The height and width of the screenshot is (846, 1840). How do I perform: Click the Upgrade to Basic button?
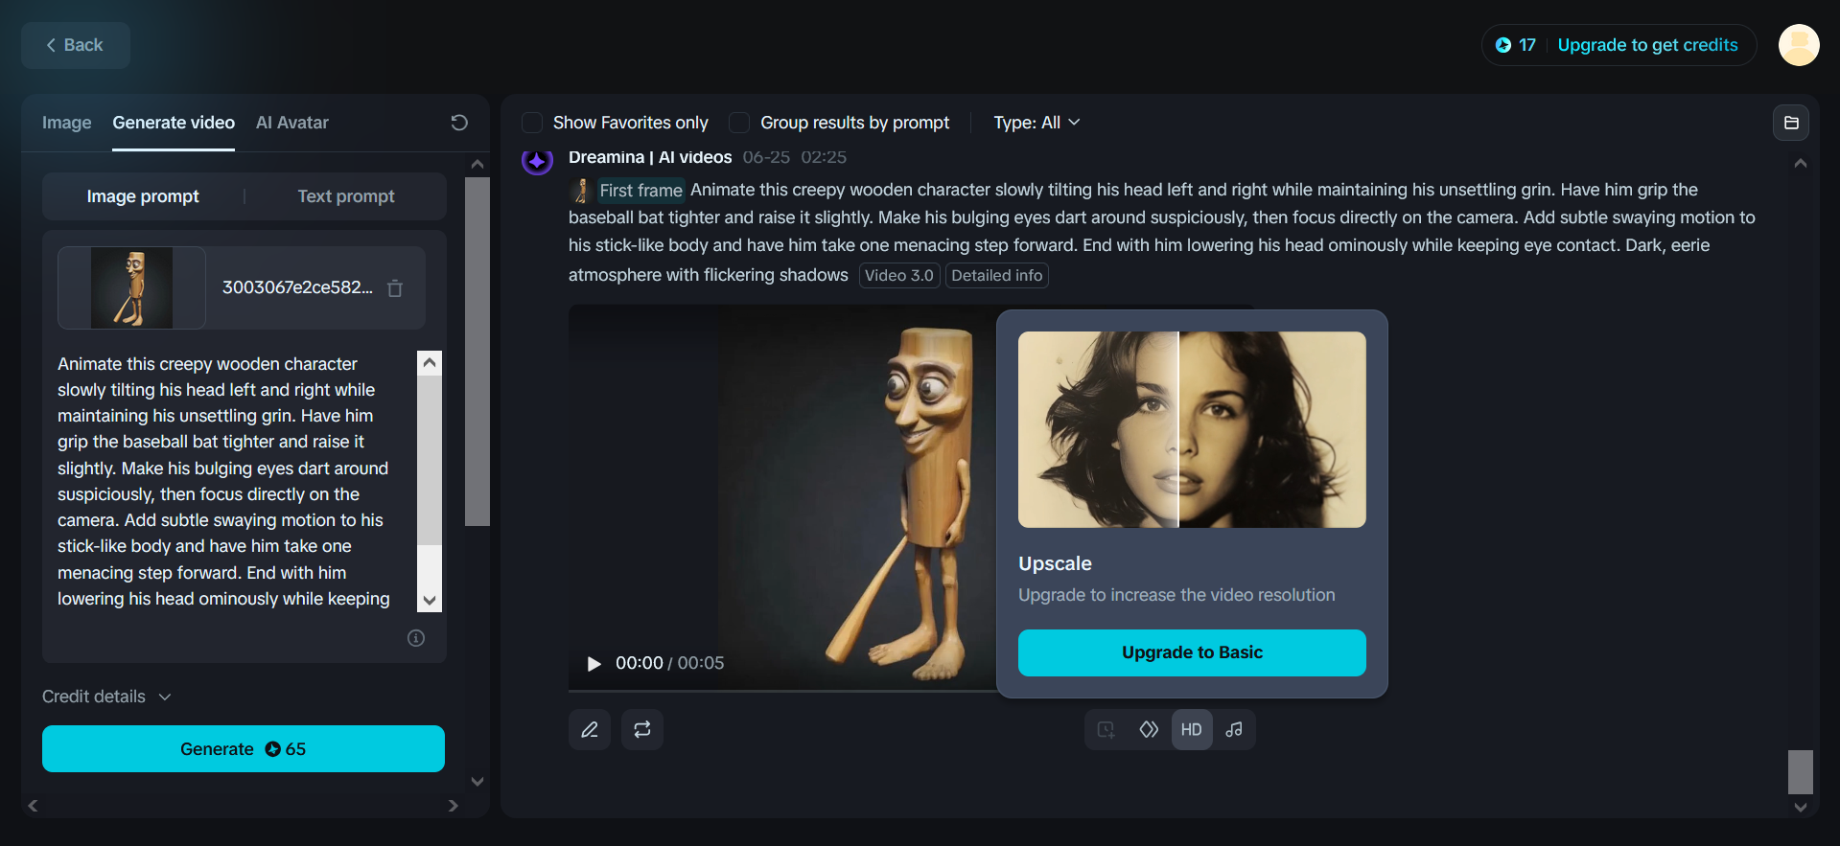click(x=1192, y=652)
